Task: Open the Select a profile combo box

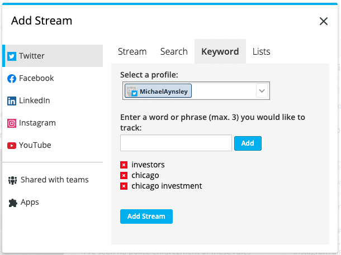Action: (196, 91)
